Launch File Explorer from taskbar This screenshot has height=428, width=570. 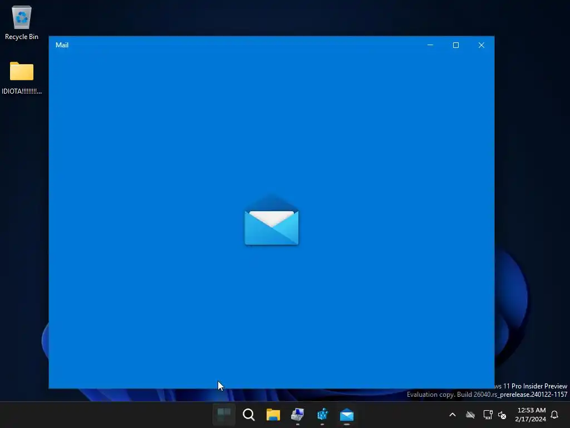[x=273, y=414]
